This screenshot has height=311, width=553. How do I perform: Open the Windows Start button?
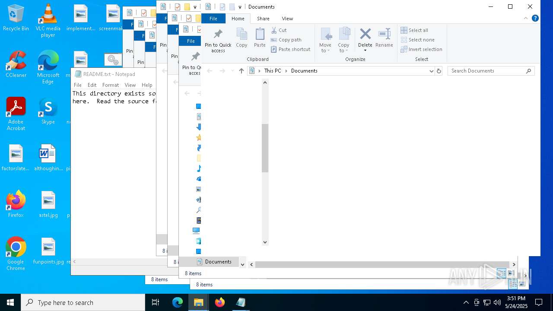10,302
